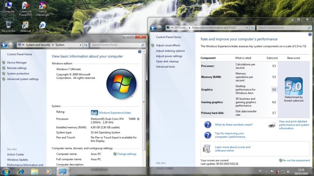Open the Recycle Bin icon
Screen dimensions: 314x176
click(x=8, y=27)
